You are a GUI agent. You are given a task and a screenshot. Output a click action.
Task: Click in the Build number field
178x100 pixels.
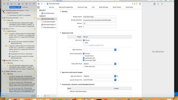coord(100,27)
